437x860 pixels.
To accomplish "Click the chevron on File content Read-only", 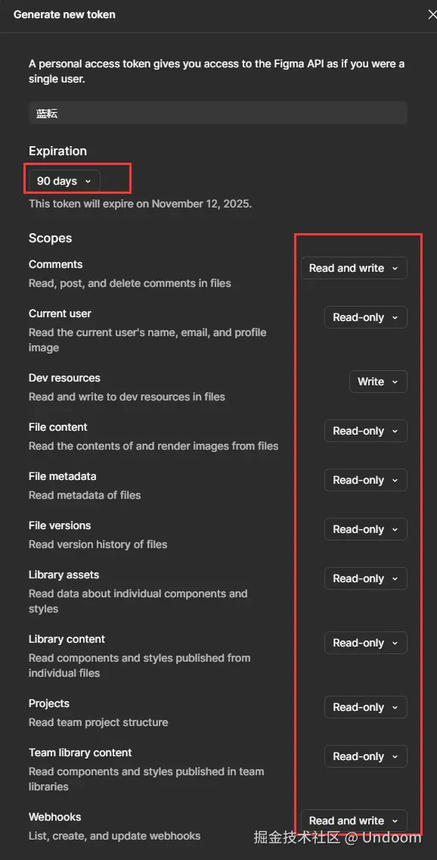I will [x=395, y=432].
